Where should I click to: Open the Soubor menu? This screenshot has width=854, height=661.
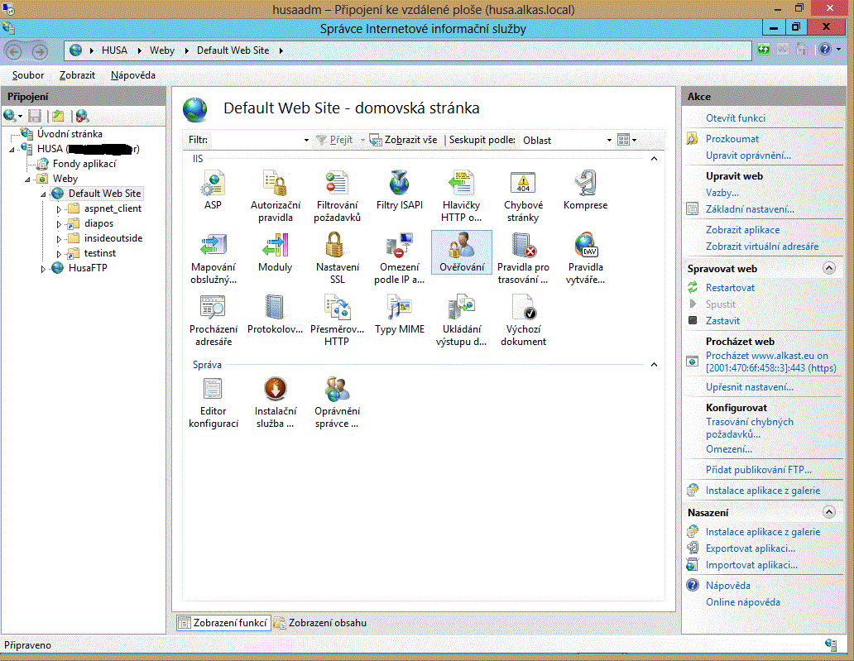tap(28, 75)
